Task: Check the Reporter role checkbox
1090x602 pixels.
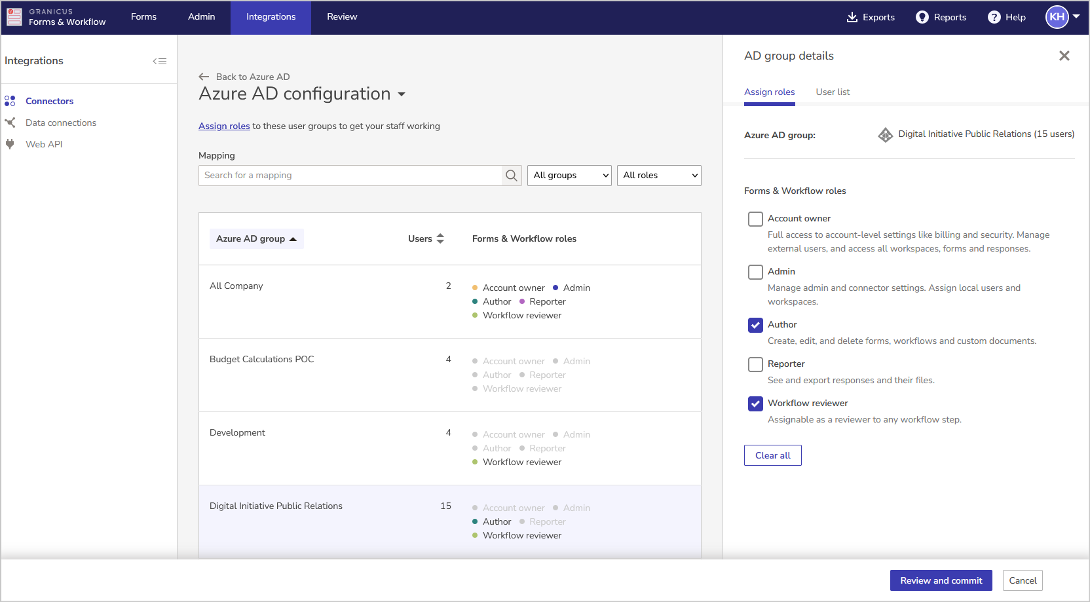Action: pyautogui.click(x=755, y=364)
